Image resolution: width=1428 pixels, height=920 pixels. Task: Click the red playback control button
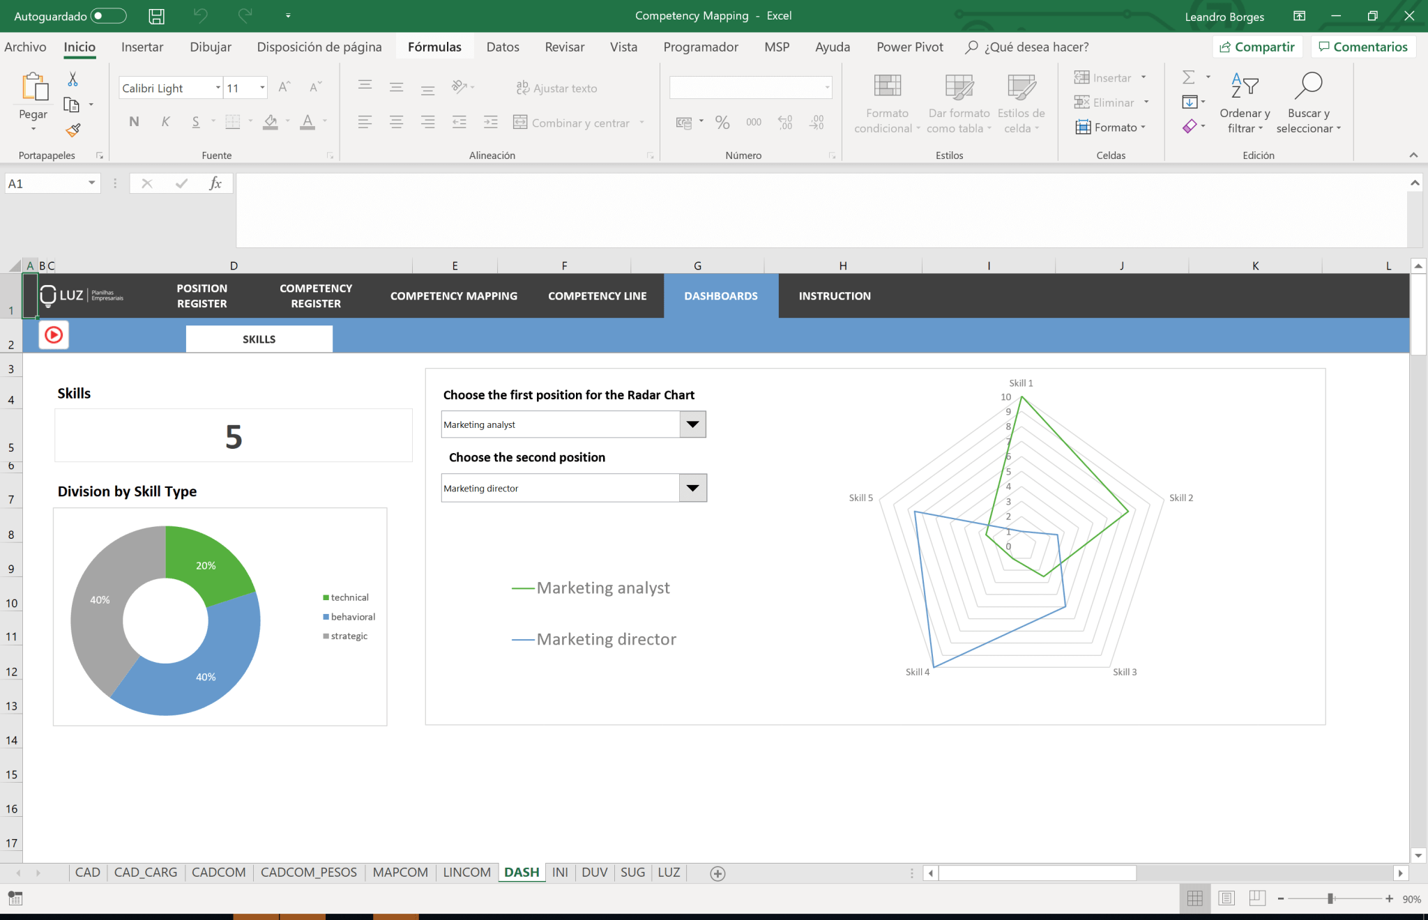coord(53,335)
